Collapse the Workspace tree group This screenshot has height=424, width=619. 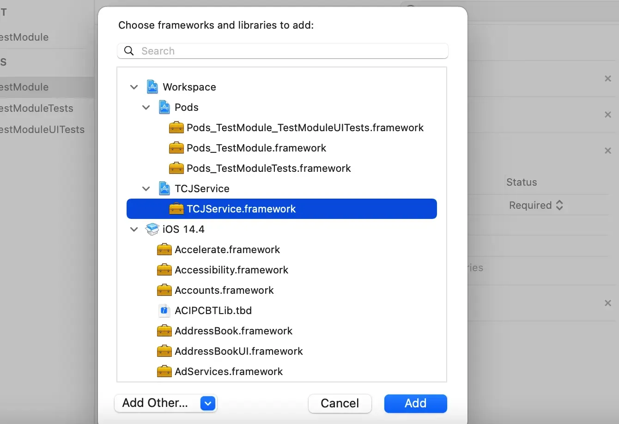134,87
